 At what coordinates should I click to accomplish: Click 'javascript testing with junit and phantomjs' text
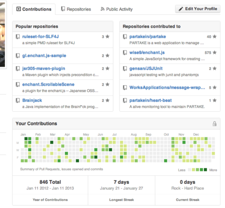164,75
